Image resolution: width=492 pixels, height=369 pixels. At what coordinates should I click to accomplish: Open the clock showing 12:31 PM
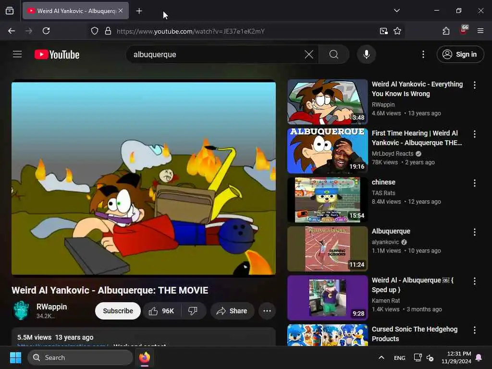click(x=456, y=357)
